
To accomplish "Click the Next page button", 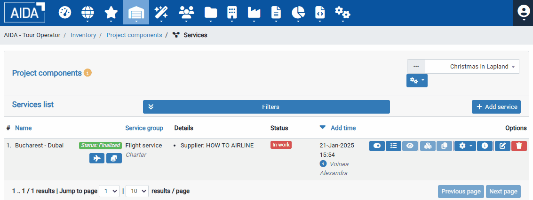I will click(x=503, y=192).
